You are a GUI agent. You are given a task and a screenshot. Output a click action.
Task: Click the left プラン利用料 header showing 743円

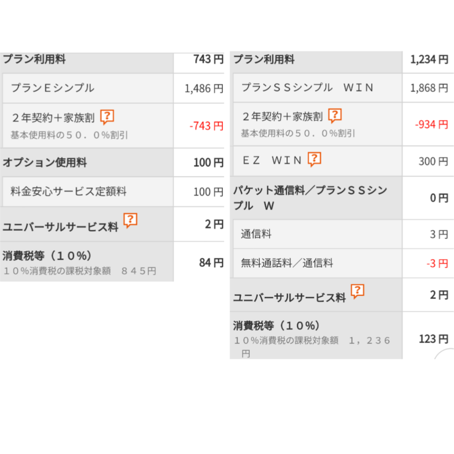(112, 63)
